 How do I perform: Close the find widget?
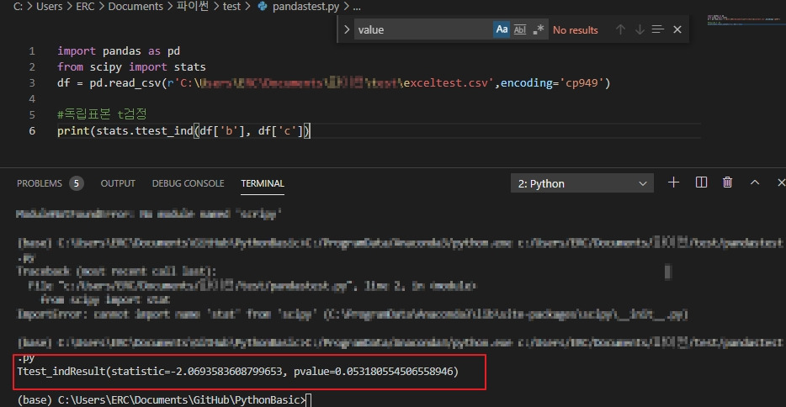click(x=677, y=29)
